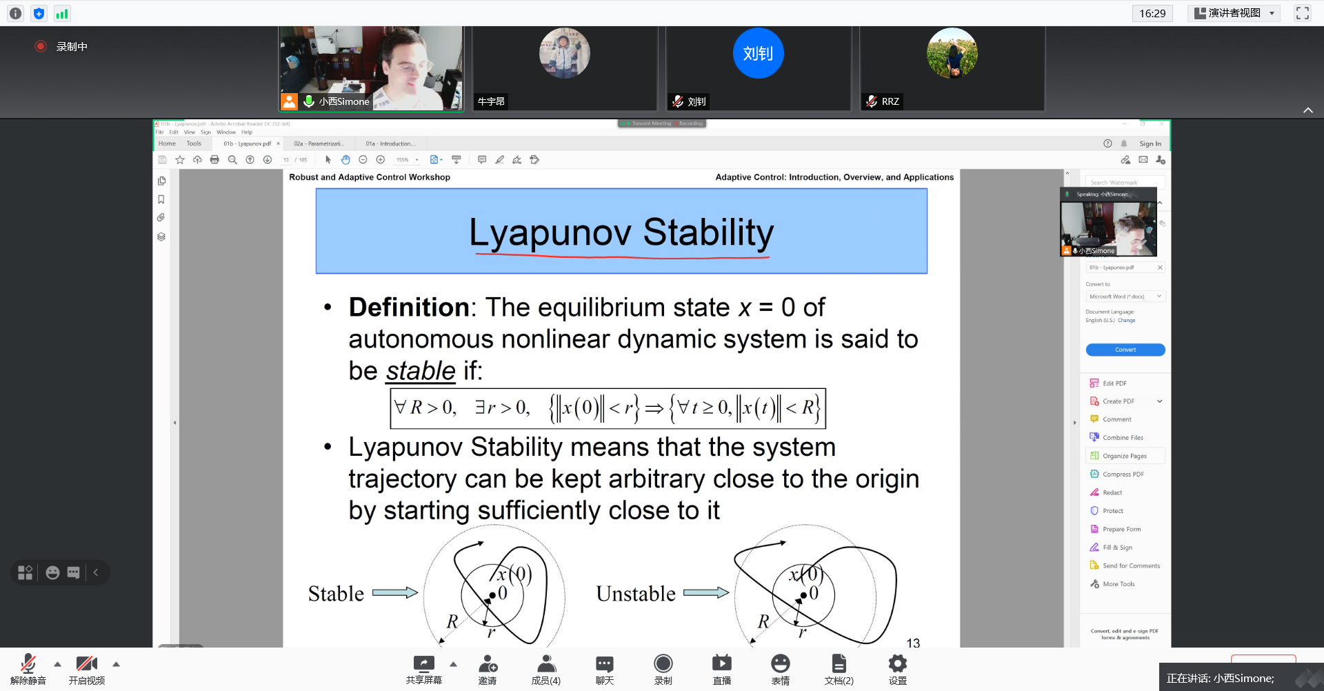Open the 表情 reactions icon in bottom toolbar
1324x691 pixels.
tap(780, 669)
